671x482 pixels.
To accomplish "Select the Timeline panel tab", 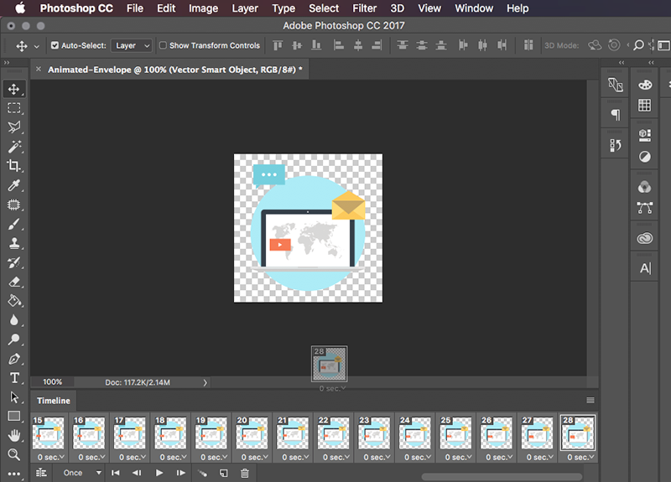I will [54, 401].
